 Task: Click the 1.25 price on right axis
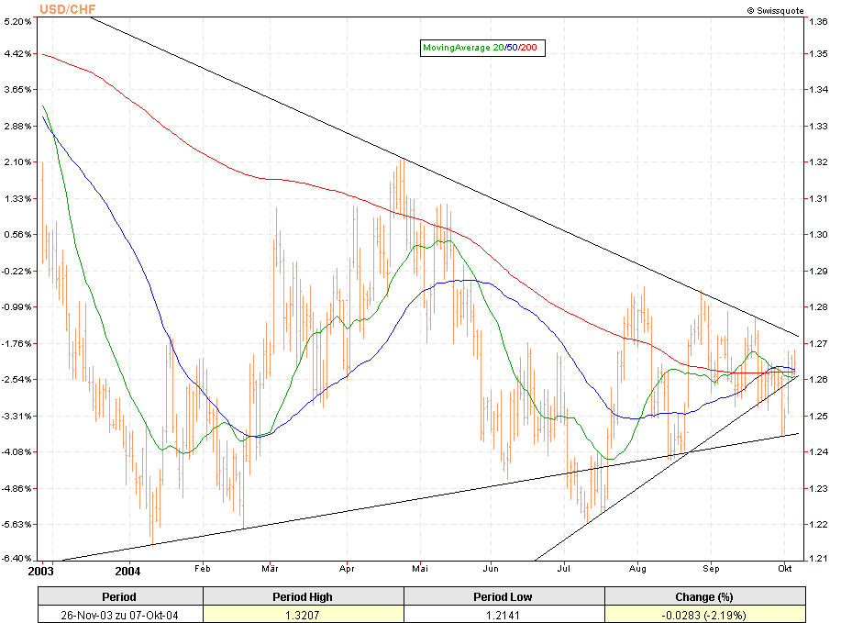[818, 416]
